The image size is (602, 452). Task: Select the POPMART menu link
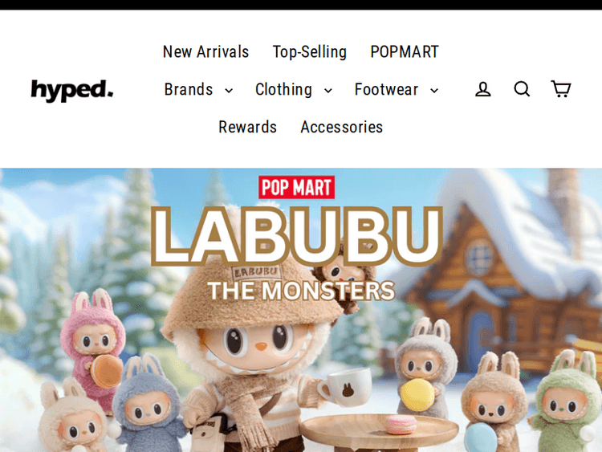point(405,52)
